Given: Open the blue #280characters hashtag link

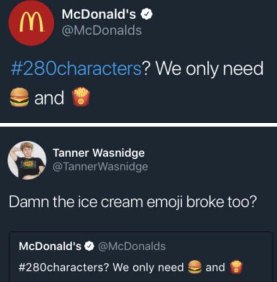Looking at the screenshot, I should (x=76, y=68).
